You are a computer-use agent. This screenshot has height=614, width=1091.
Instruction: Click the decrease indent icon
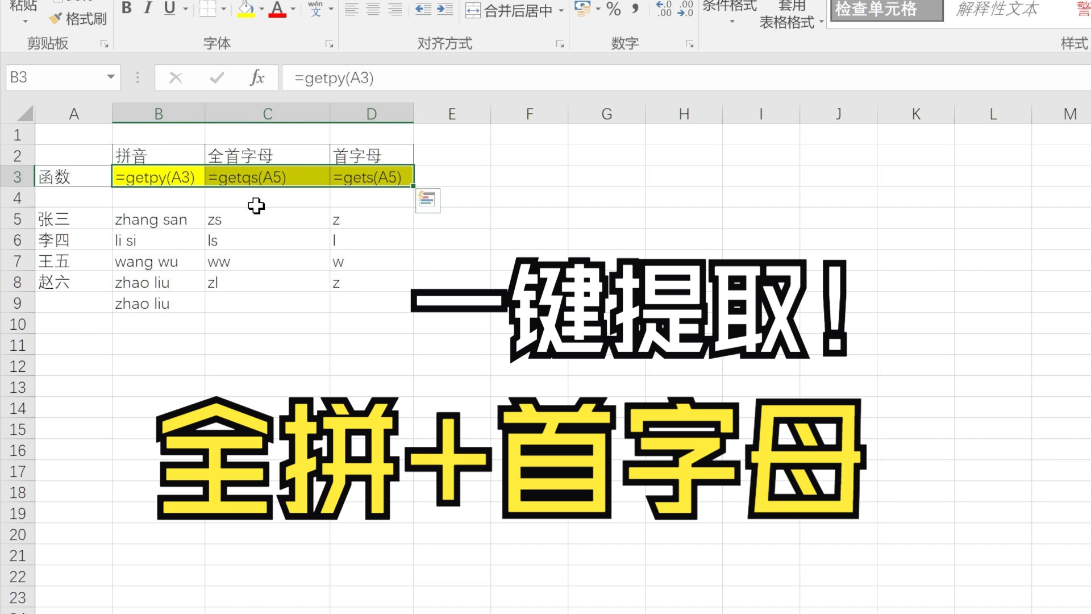(423, 9)
